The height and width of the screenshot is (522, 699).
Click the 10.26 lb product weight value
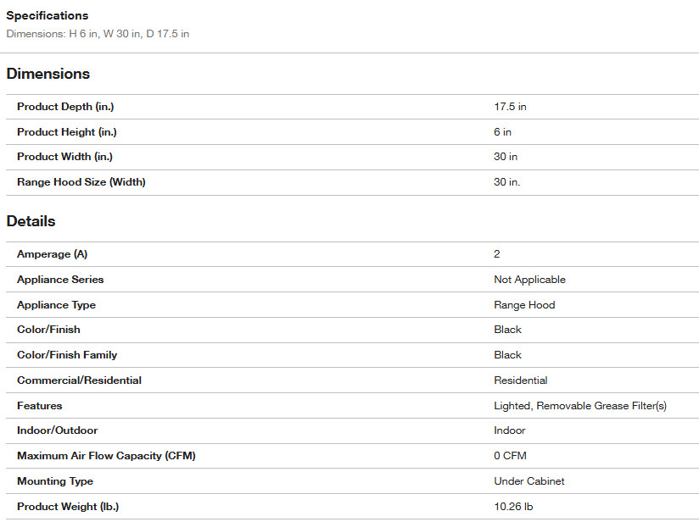click(514, 507)
